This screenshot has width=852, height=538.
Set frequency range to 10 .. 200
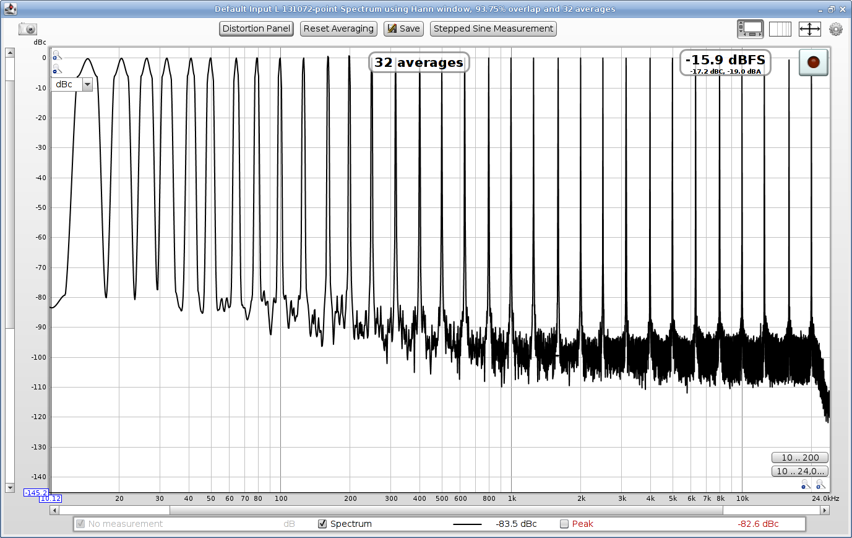point(800,458)
